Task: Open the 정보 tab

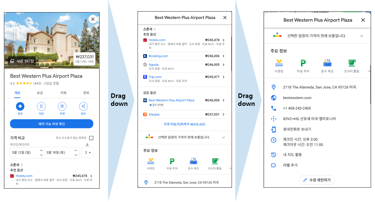Action: point(86,93)
